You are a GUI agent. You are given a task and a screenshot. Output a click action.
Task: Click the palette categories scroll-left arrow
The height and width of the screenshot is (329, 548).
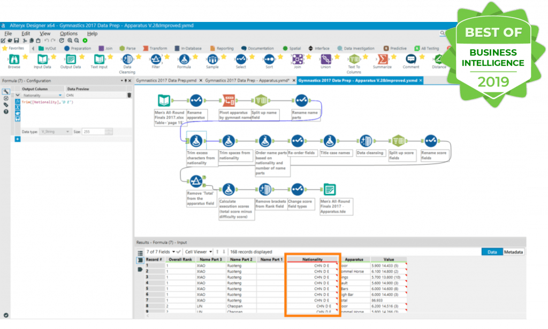click(33, 48)
